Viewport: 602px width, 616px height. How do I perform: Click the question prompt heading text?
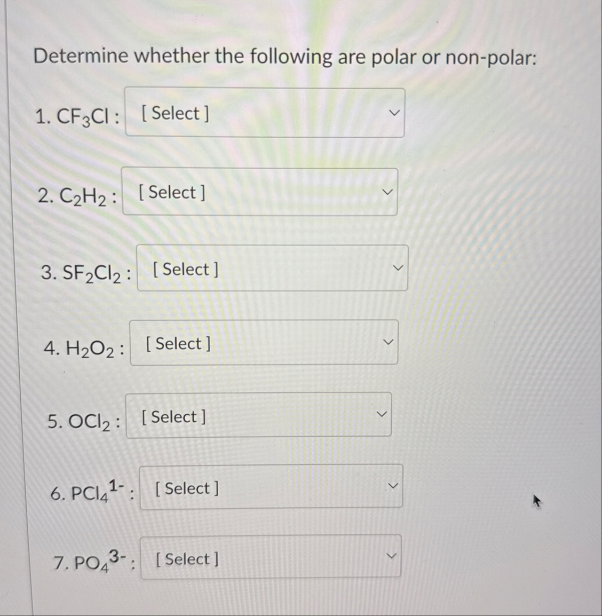286,56
